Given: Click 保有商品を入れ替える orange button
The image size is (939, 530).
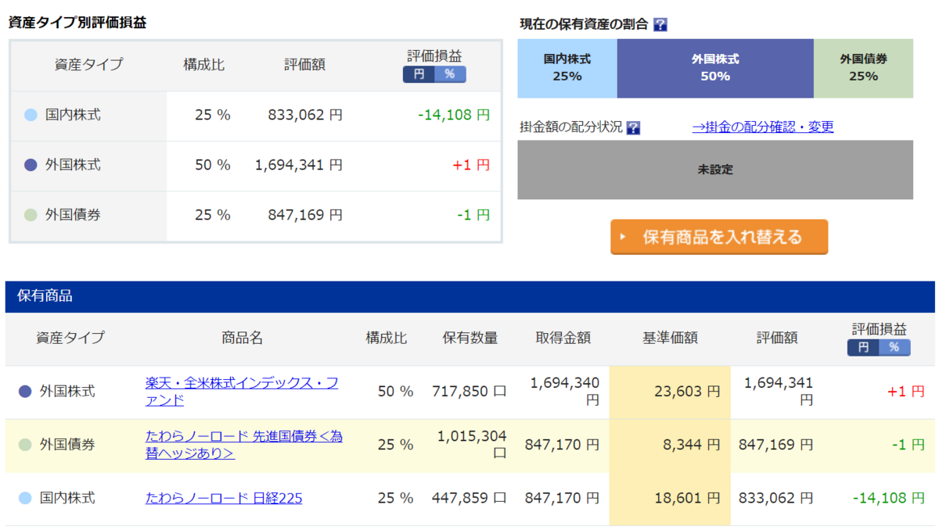Looking at the screenshot, I should (x=719, y=237).
